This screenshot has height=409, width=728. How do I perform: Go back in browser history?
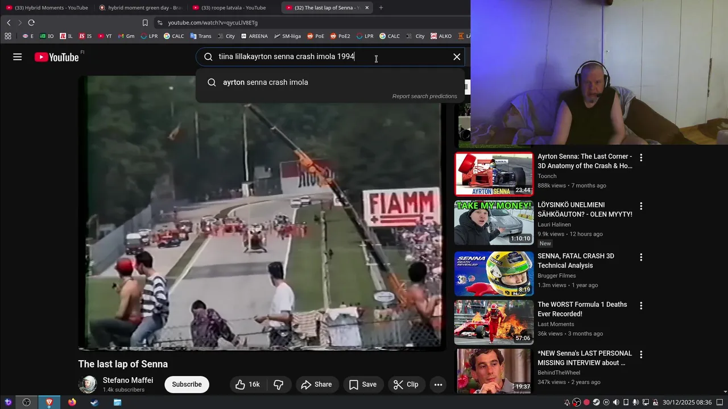point(9,23)
